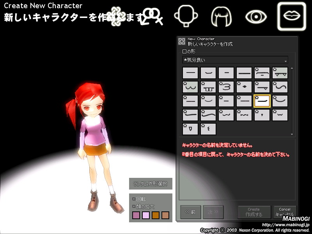Pick the widest starred smile curve mouth
Screen dimensions: 312x234
[x=280, y=101]
